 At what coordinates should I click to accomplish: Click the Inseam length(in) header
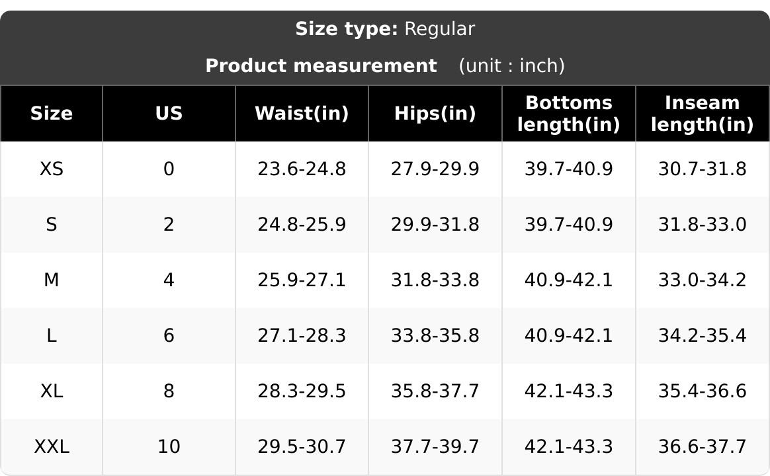703,113
